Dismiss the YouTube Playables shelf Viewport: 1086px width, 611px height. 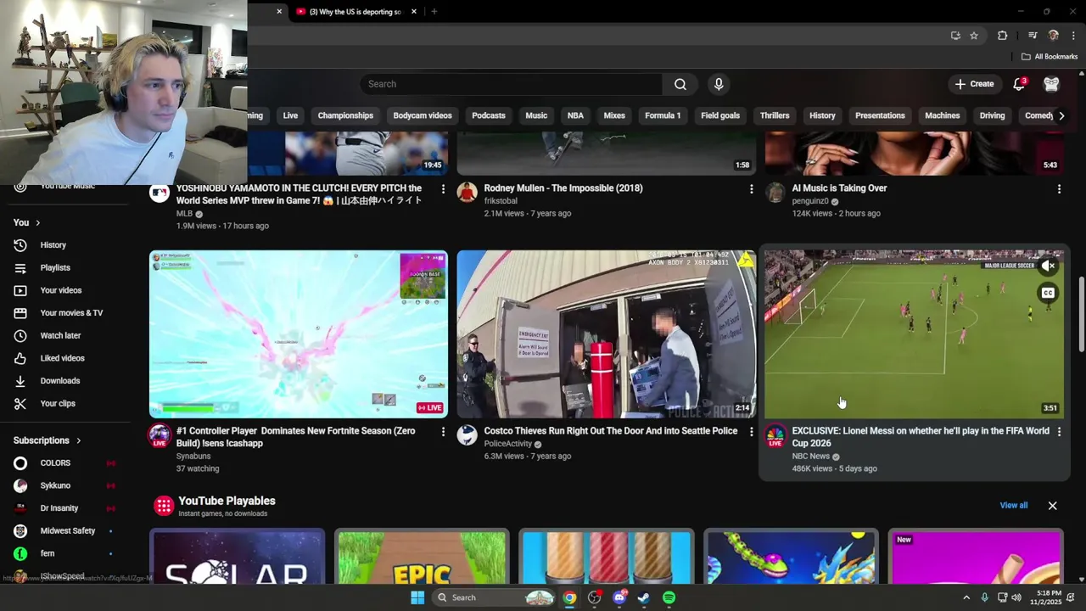coord(1052,506)
